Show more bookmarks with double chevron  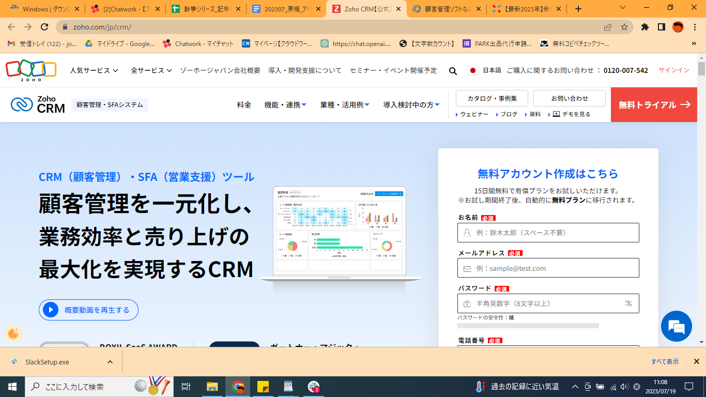click(694, 44)
